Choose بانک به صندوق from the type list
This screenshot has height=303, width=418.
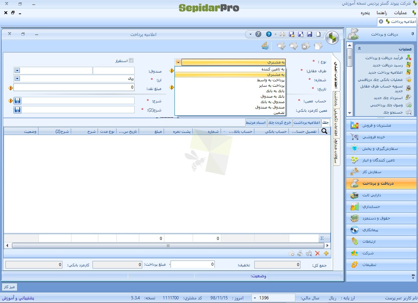[x=230, y=96]
